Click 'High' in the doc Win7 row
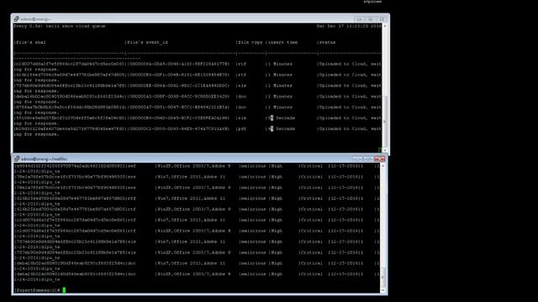The width and height of the screenshot is (538, 302). (x=277, y=263)
